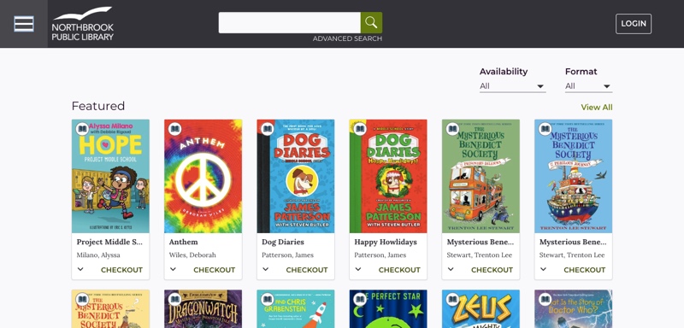
Task: Open the hamburger navigation menu
Action: (x=24, y=24)
